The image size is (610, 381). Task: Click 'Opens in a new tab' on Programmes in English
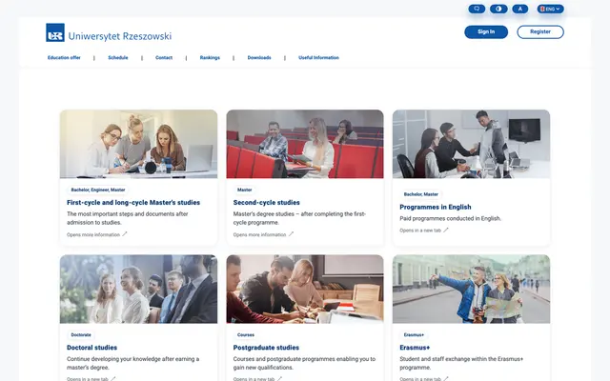tap(420, 231)
